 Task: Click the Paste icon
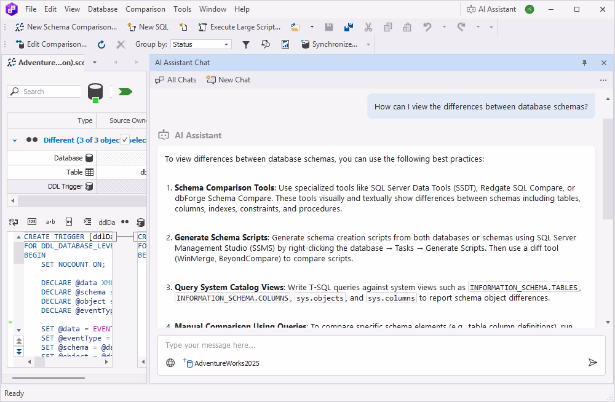407,27
